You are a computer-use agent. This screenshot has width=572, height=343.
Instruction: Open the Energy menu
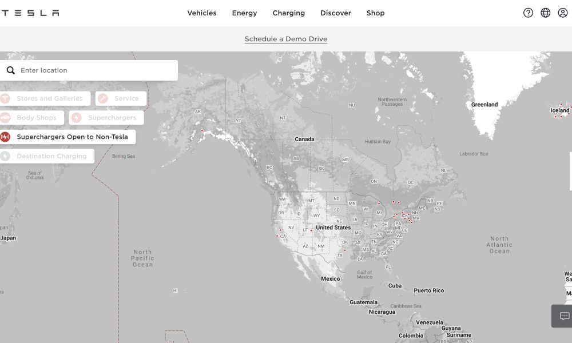(244, 13)
